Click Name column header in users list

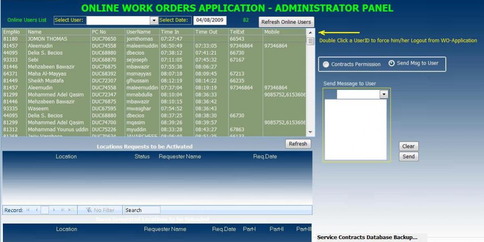tap(35, 32)
